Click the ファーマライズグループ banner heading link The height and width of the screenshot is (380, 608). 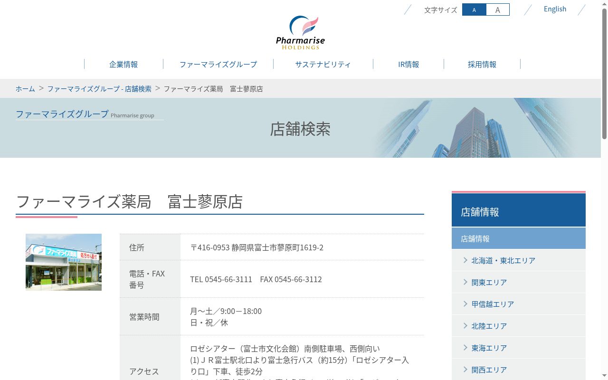pos(62,114)
